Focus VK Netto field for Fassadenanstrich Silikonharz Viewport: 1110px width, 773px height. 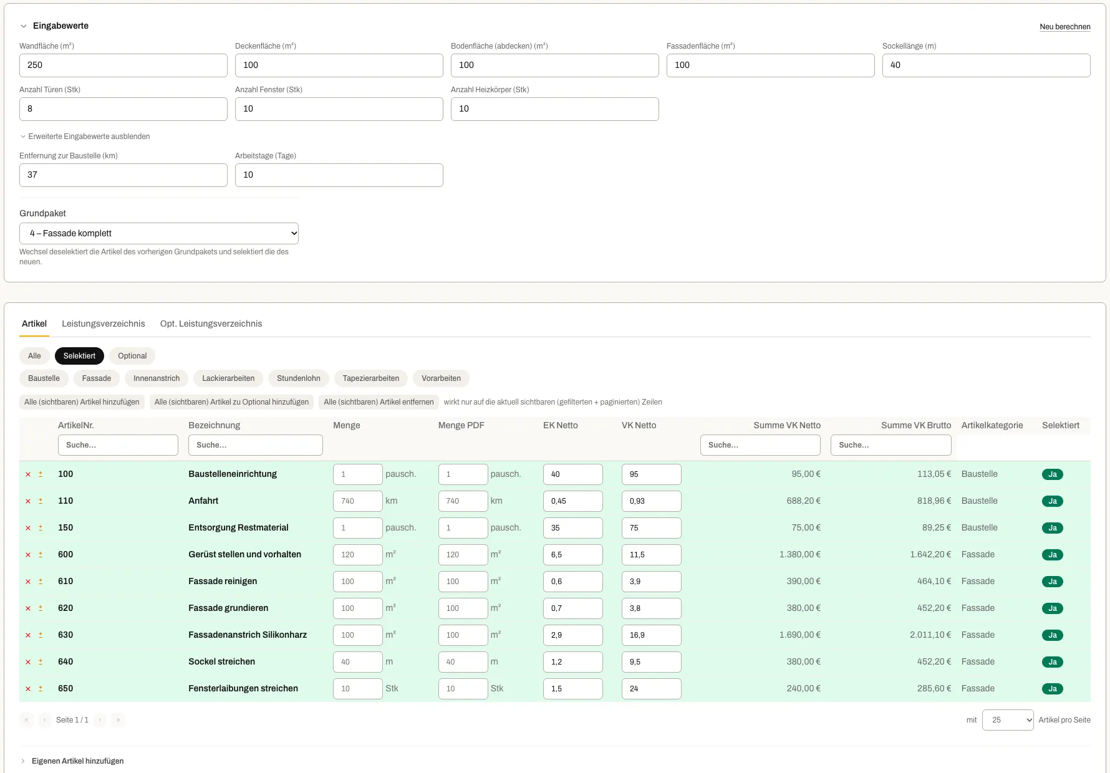coord(652,635)
